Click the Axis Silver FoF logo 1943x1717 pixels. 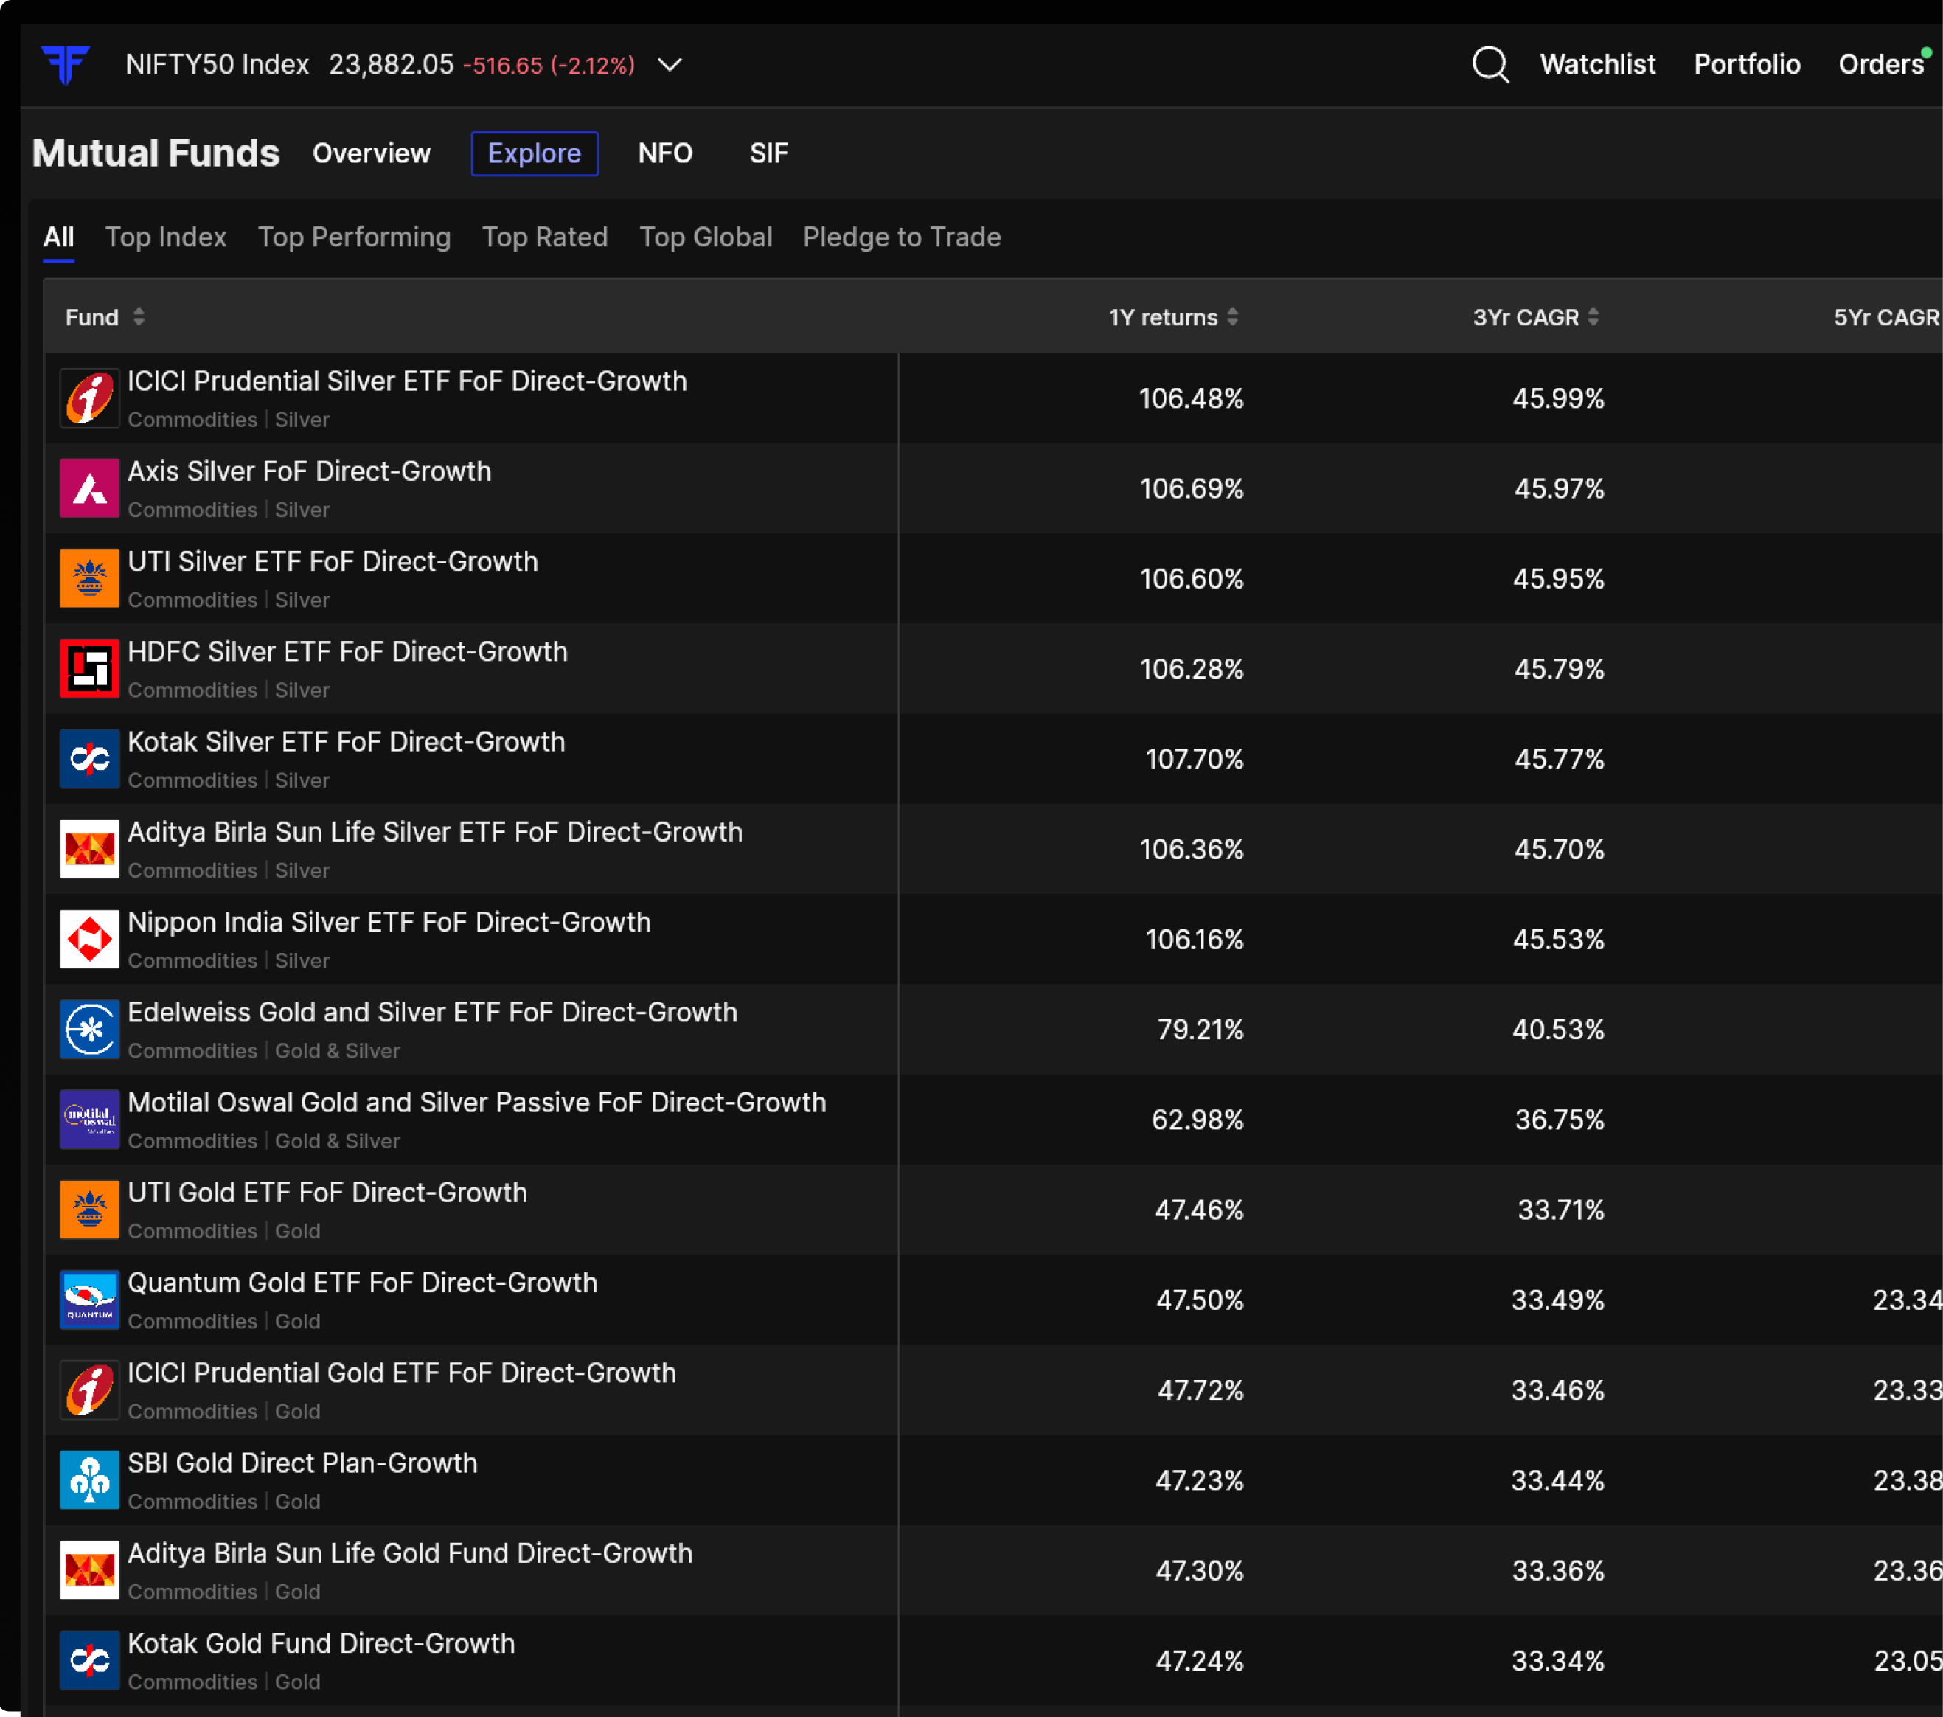pyautogui.click(x=89, y=488)
